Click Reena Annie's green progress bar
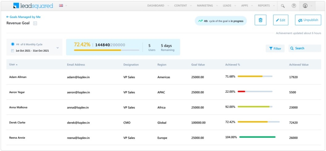This screenshot has width=326, height=151. coord(257,137)
